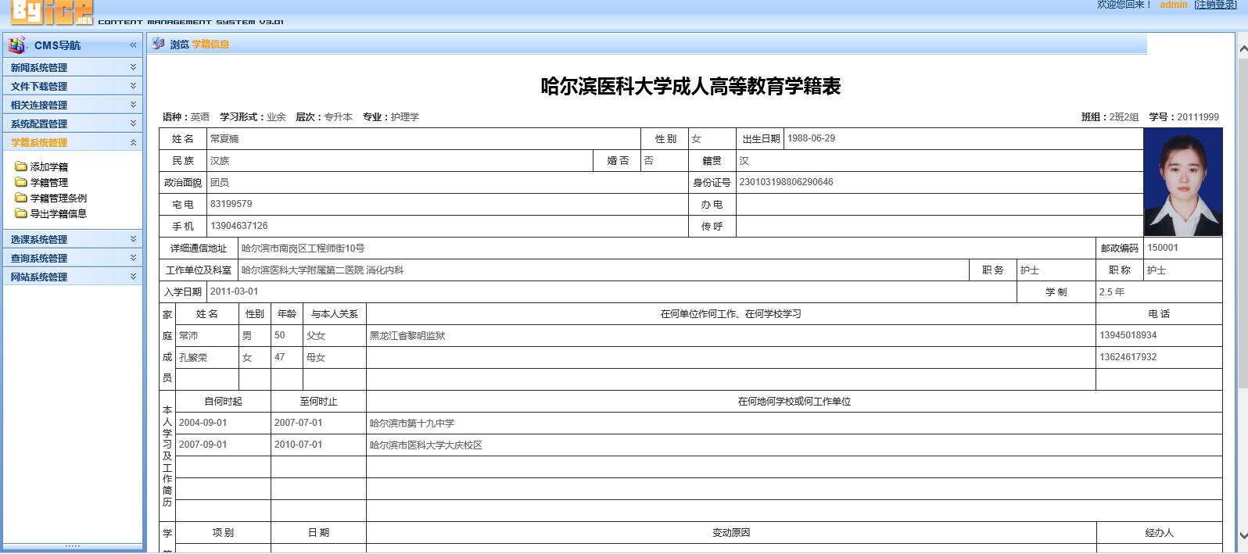Open the 相关连接管理 menu
Screen dimensions: 1248x554
click(39, 105)
